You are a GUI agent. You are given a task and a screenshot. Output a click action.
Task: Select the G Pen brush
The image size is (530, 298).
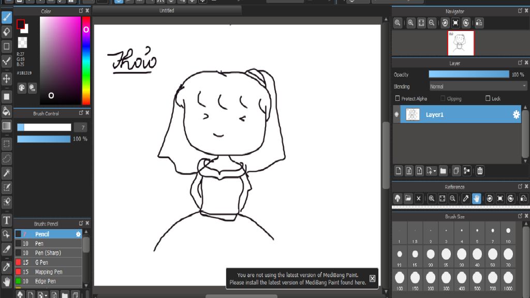[48, 262]
